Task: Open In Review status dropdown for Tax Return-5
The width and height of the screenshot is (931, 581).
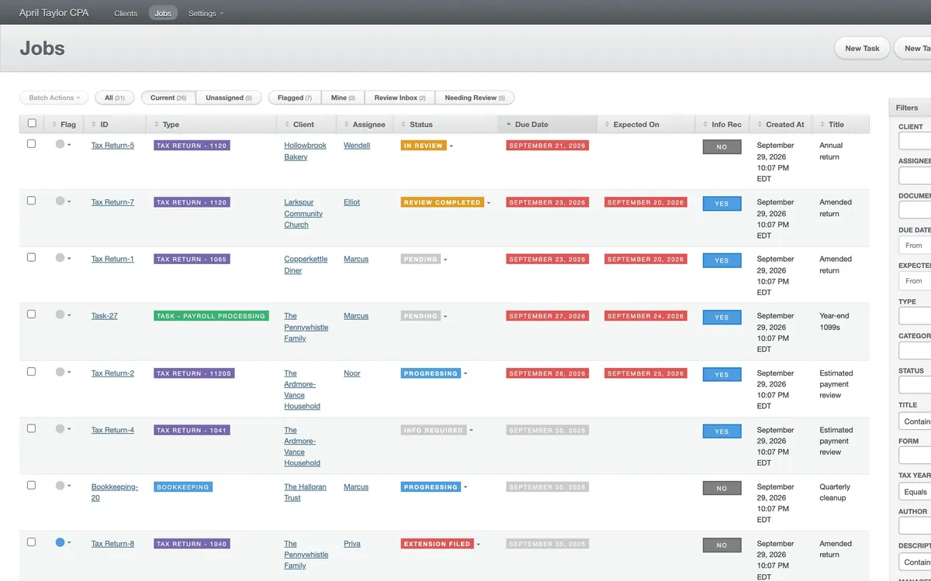Action: pos(452,146)
